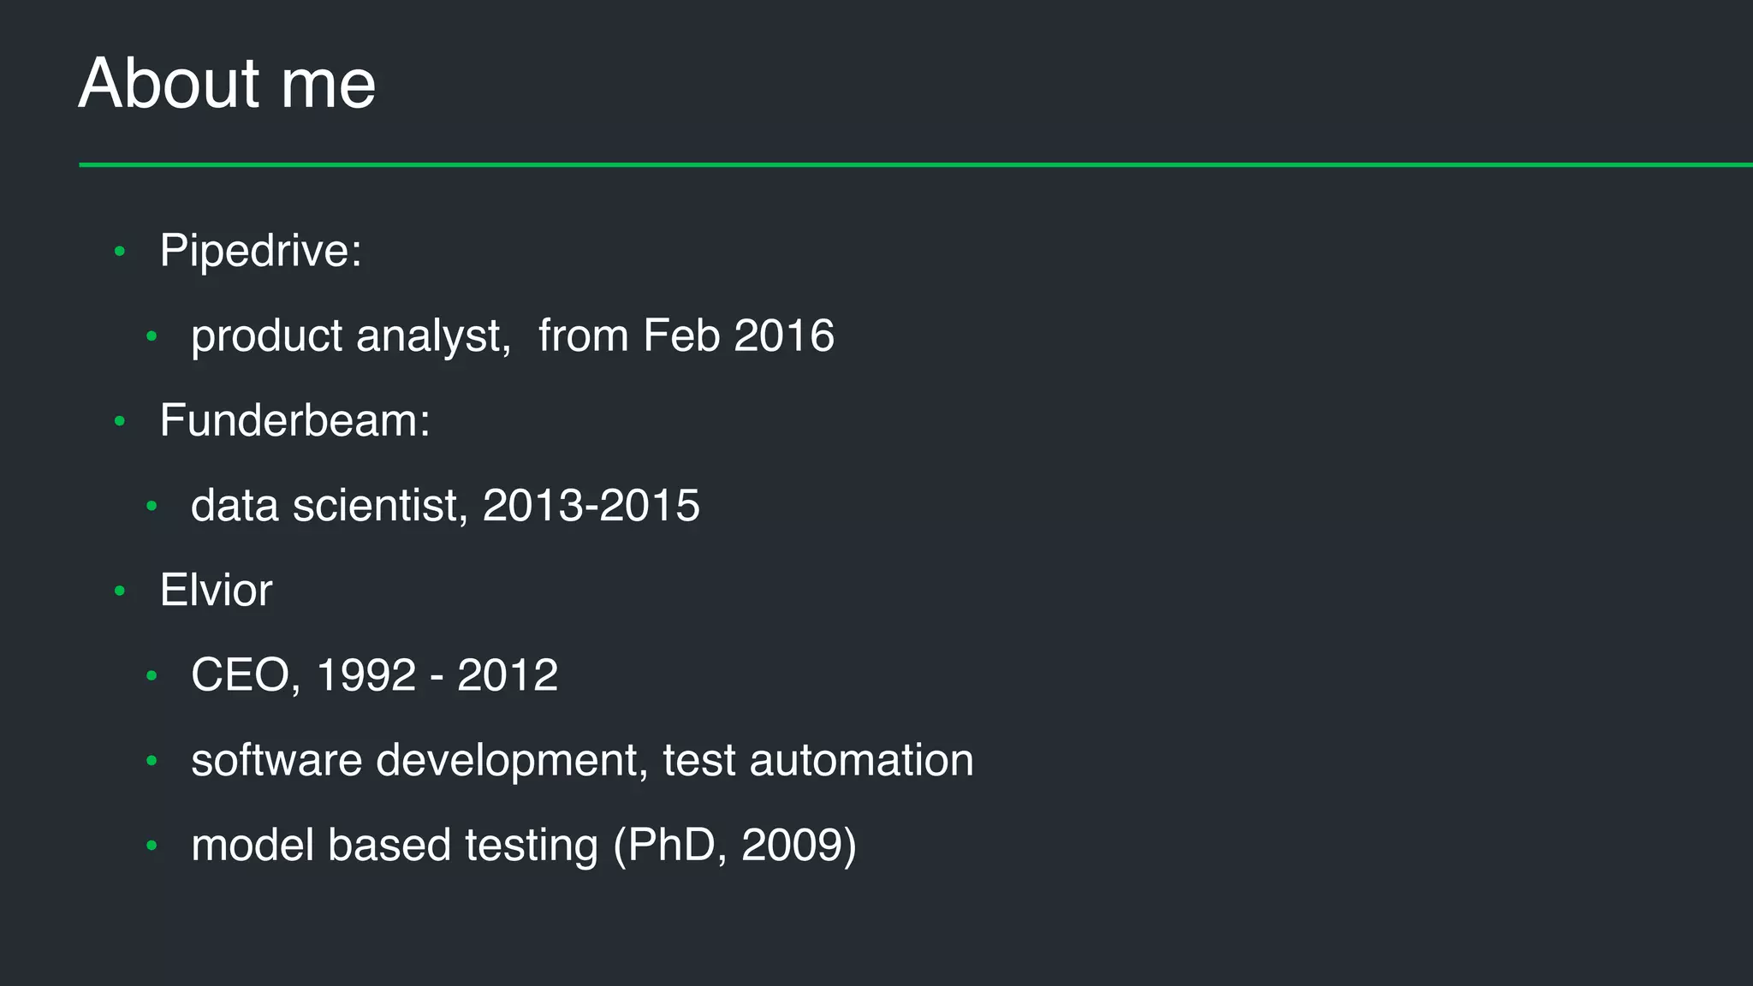1753x986 pixels.
Task: Click the "software development, test automation" line
Action: click(x=582, y=760)
